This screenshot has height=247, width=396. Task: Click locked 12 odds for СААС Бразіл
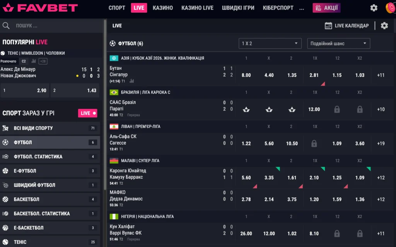(337, 109)
